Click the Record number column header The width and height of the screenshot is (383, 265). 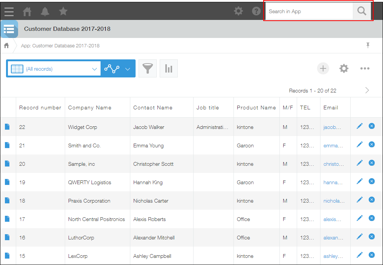tap(40, 108)
